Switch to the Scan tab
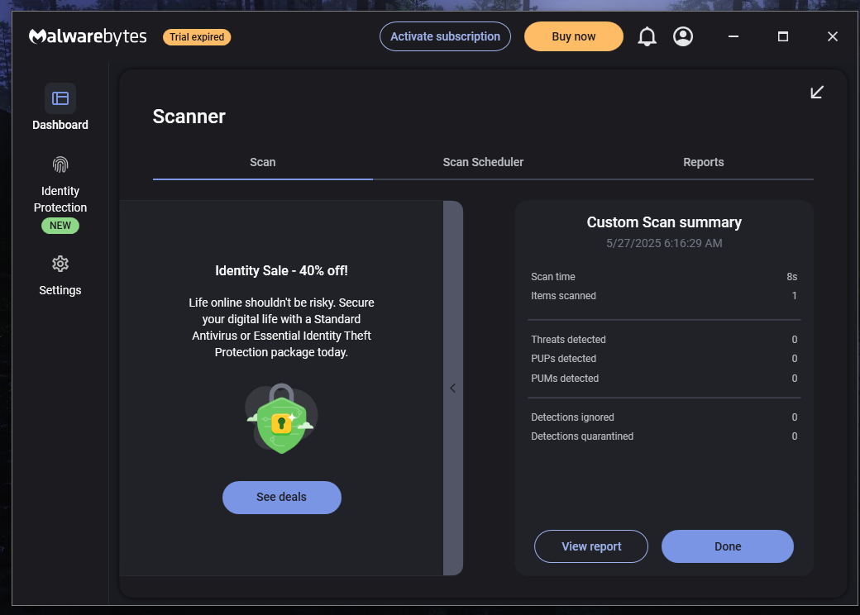 pos(263,162)
